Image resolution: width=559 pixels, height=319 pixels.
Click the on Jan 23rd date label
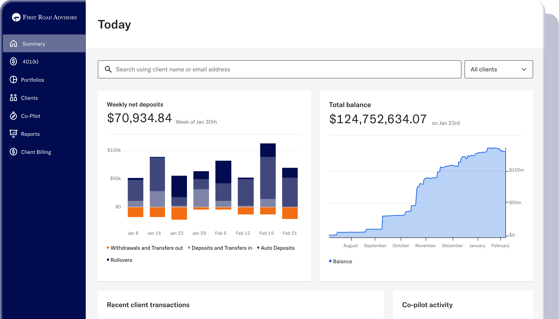click(x=446, y=123)
